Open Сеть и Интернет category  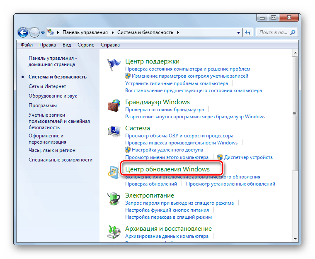(47, 86)
